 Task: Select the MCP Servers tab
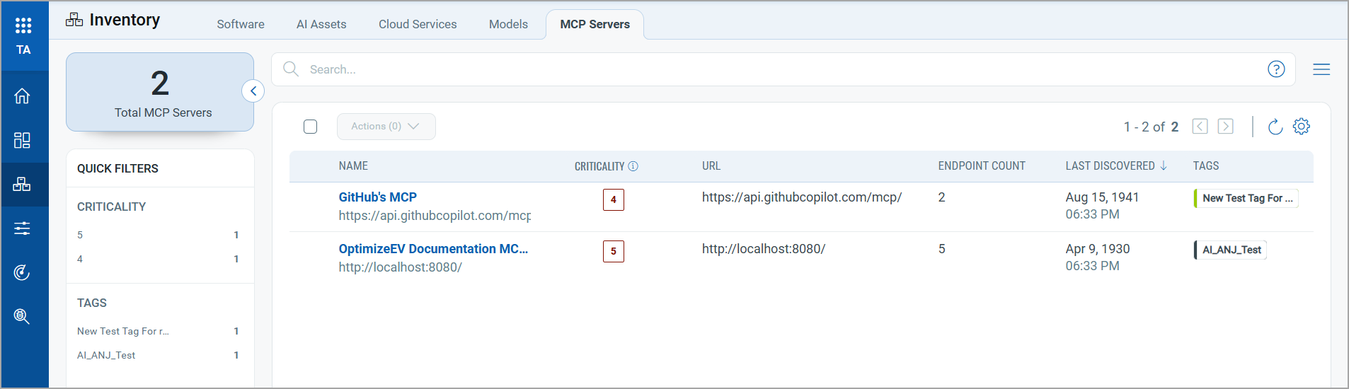[595, 24]
